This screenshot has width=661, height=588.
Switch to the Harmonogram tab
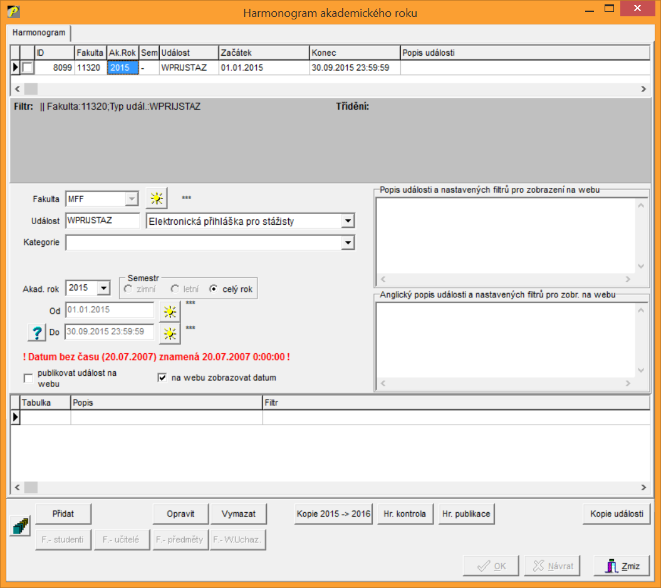[39, 32]
